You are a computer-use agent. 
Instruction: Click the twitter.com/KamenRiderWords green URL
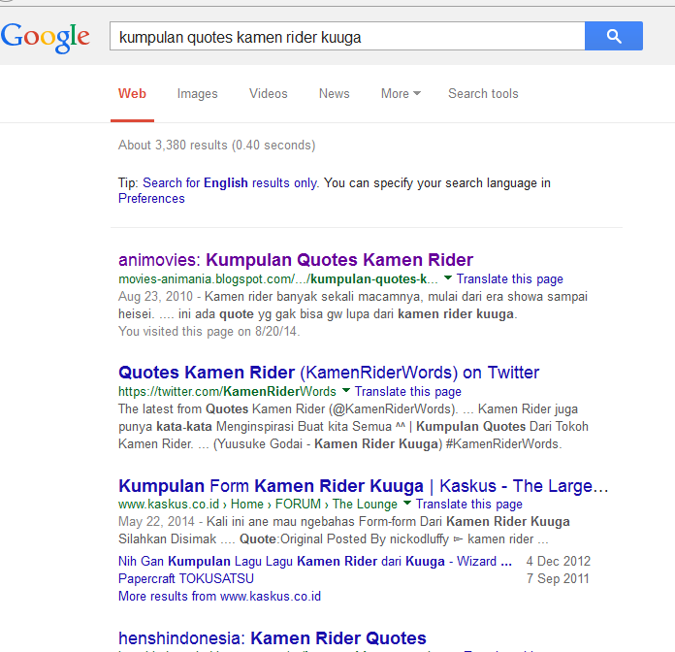coord(227,391)
